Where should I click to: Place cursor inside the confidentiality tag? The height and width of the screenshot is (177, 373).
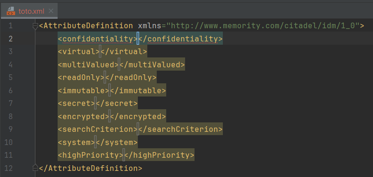(x=138, y=39)
